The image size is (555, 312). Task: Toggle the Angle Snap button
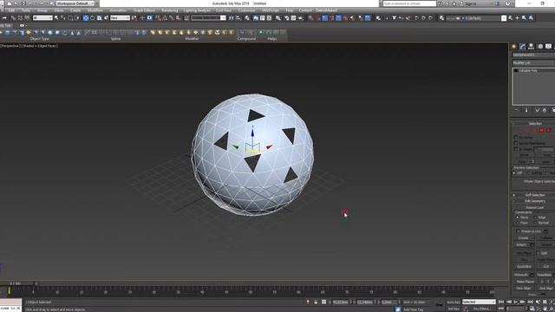(165, 17)
